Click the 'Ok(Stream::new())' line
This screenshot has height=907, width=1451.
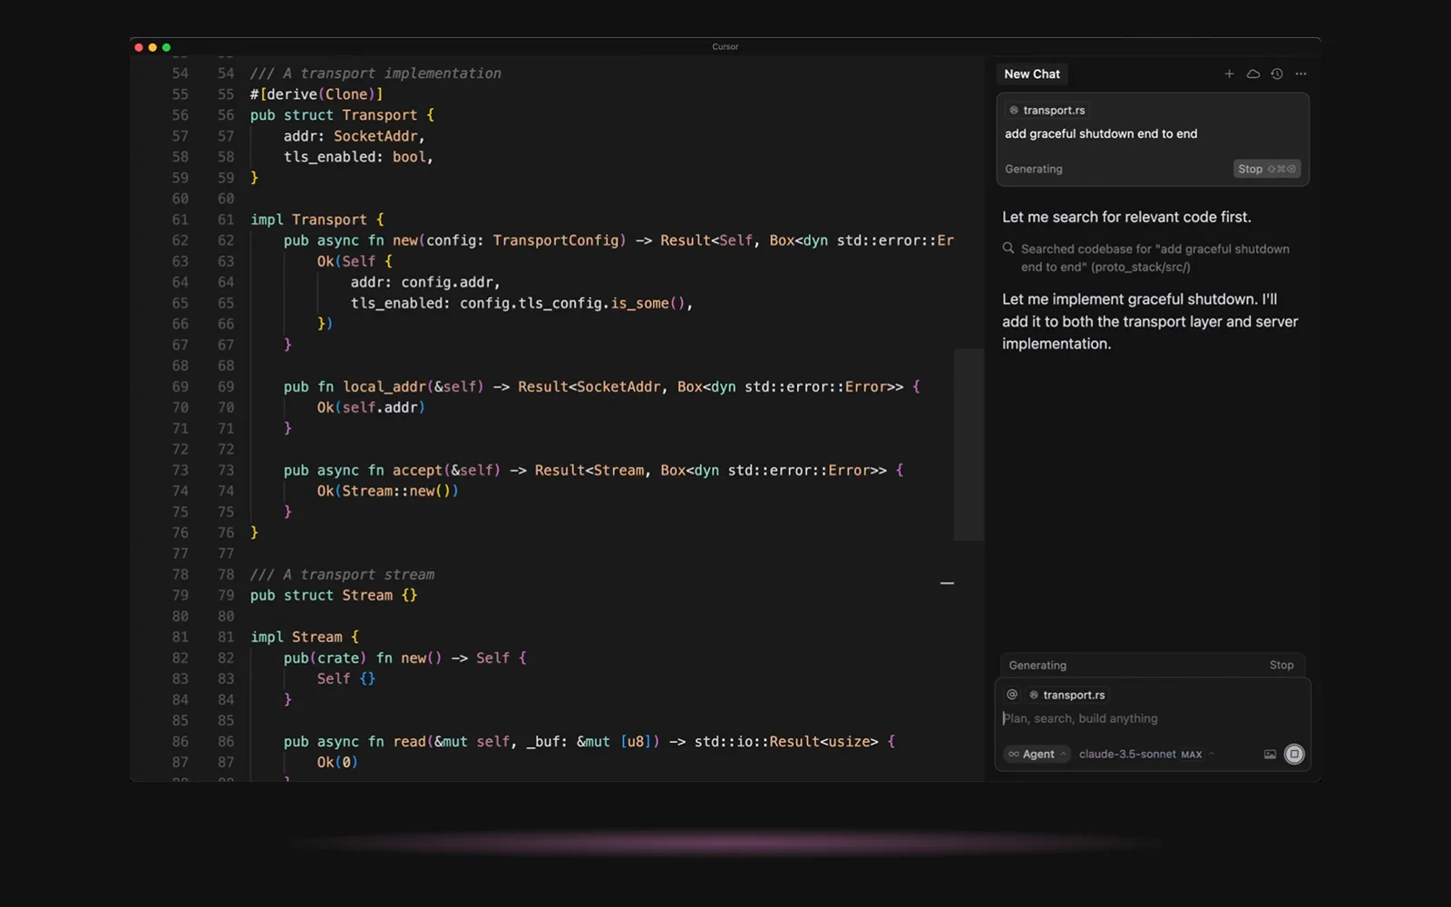[387, 491]
